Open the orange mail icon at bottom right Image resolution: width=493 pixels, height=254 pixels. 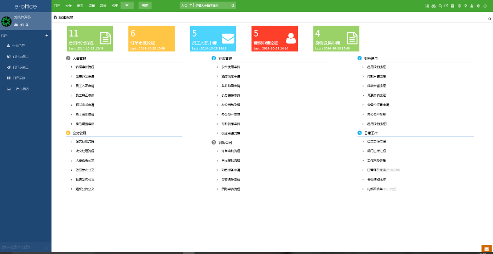[x=486, y=249]
